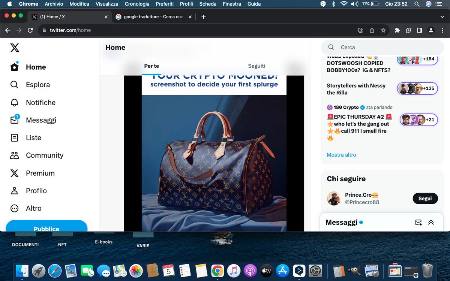
Task: Click the share icon in the address bar
Action: click(372, 30)
